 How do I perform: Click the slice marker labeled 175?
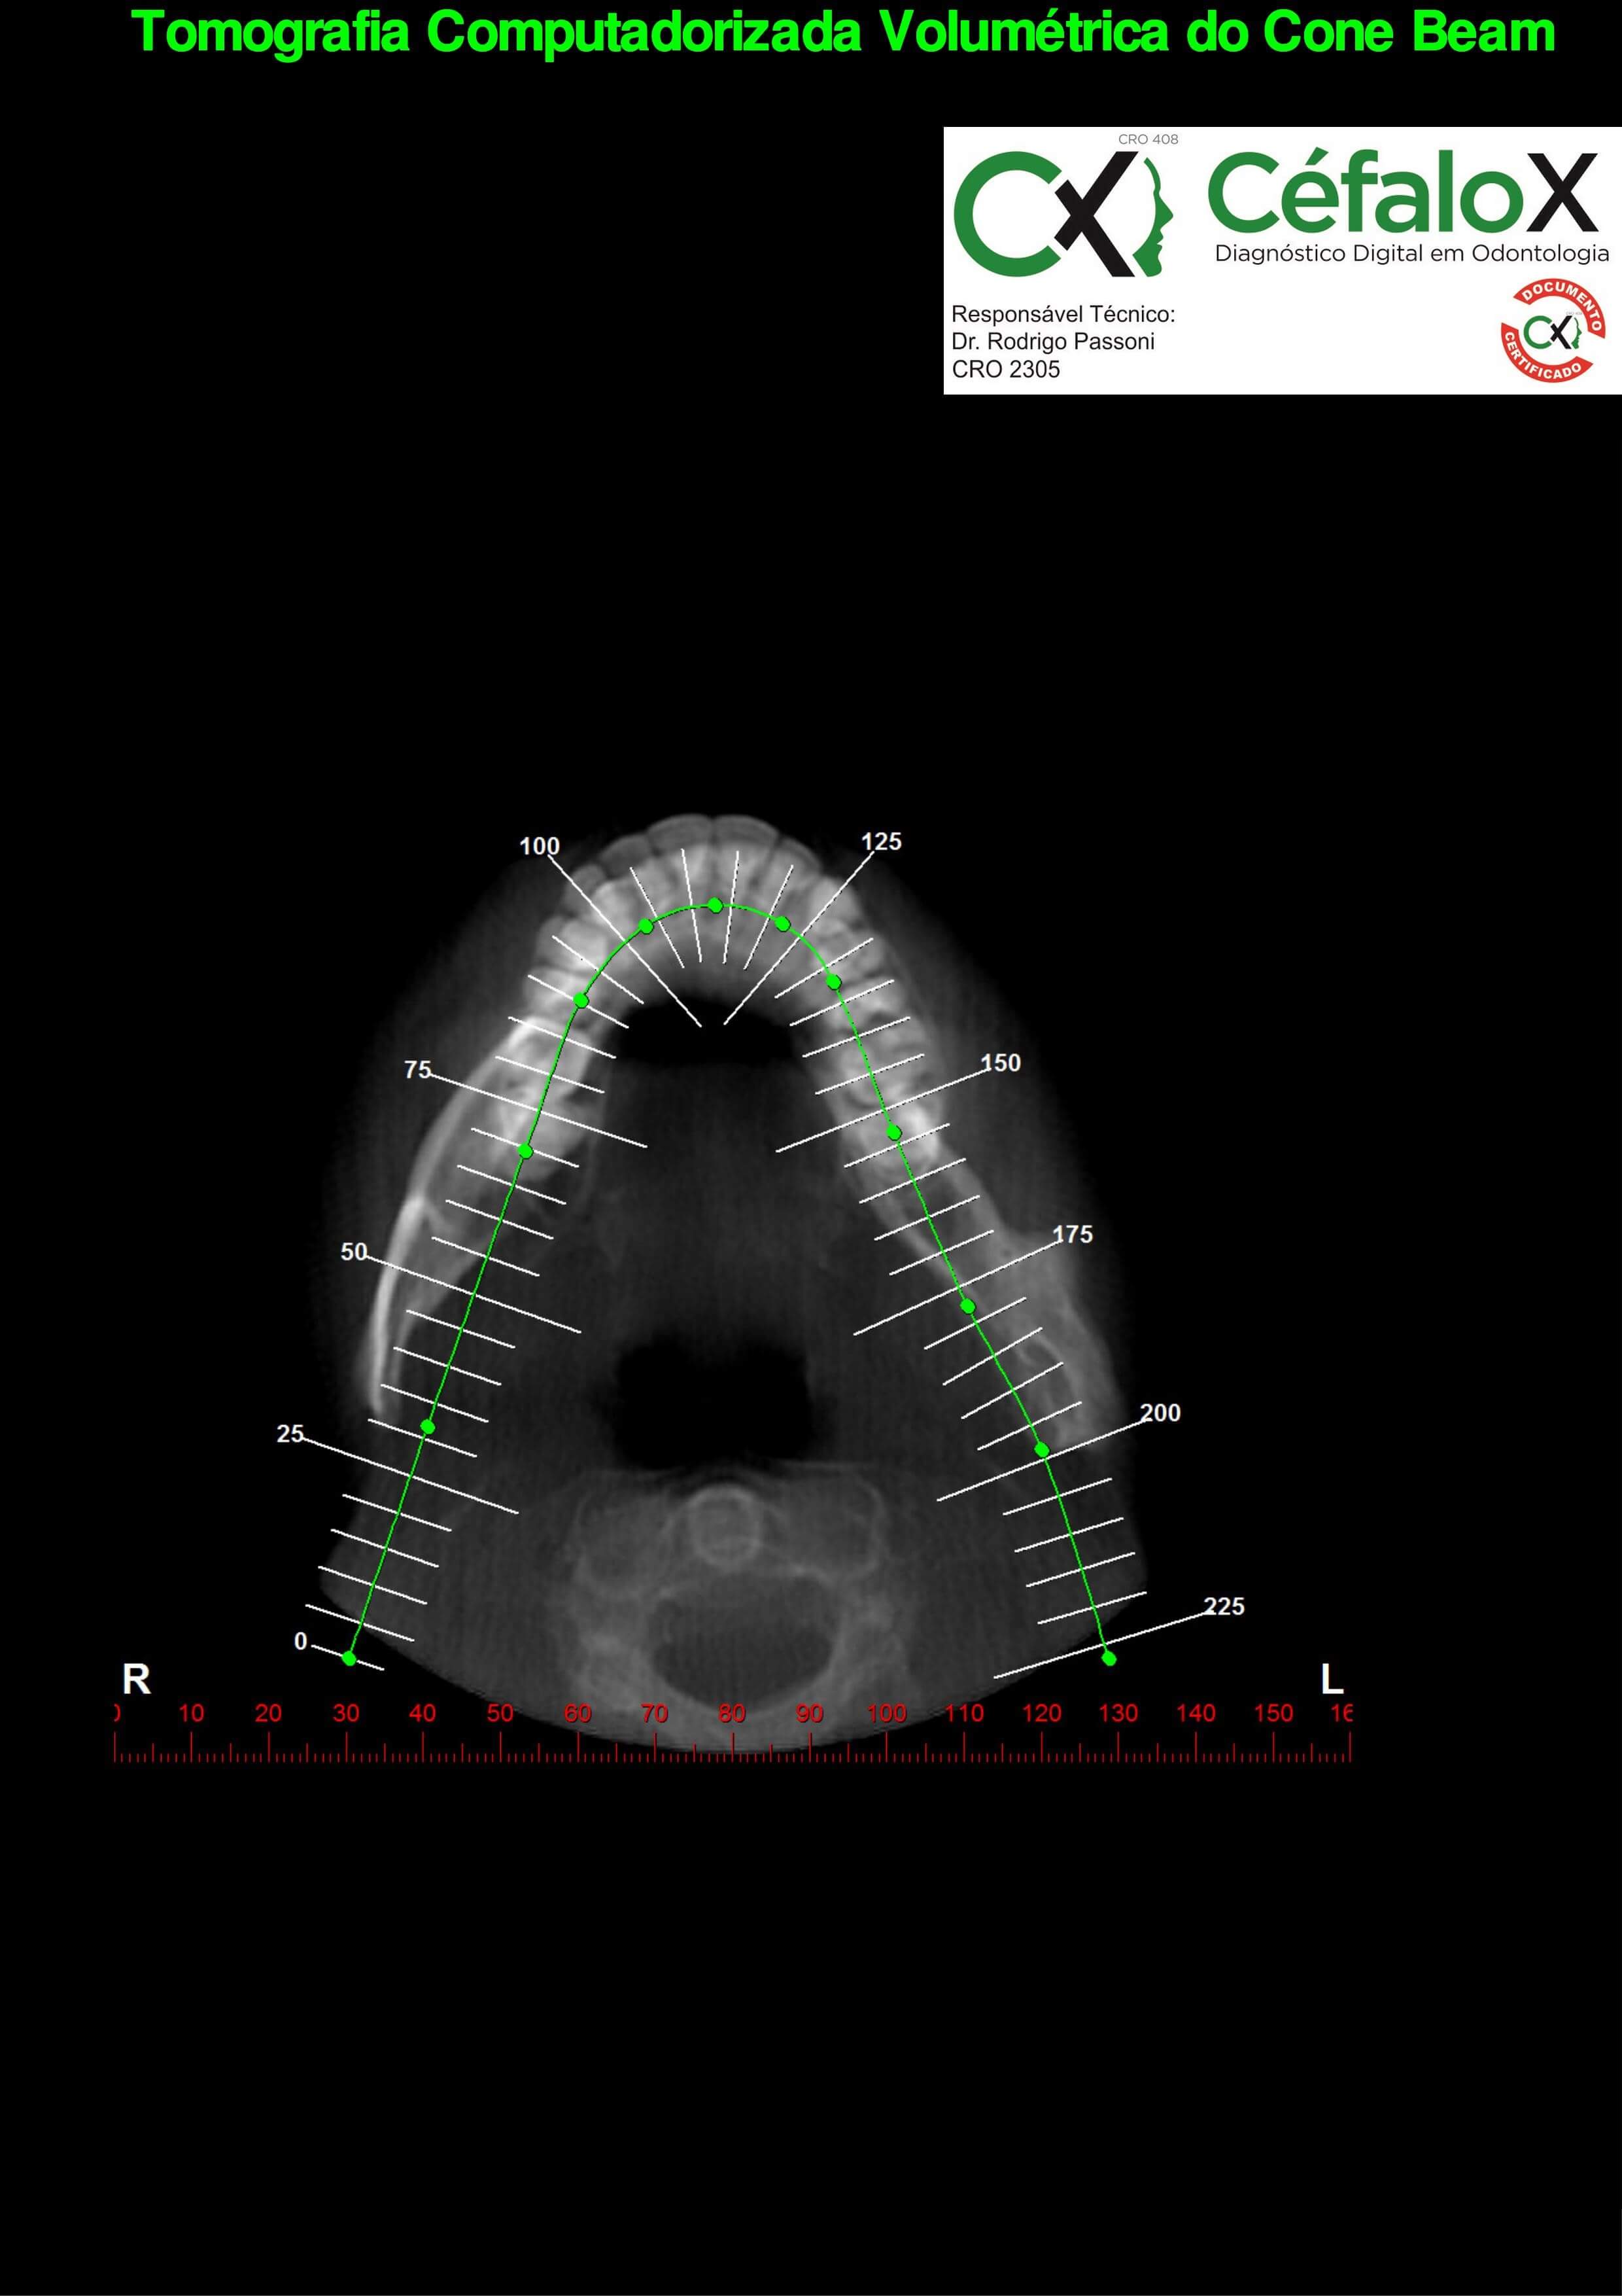pos(1073,1235)
